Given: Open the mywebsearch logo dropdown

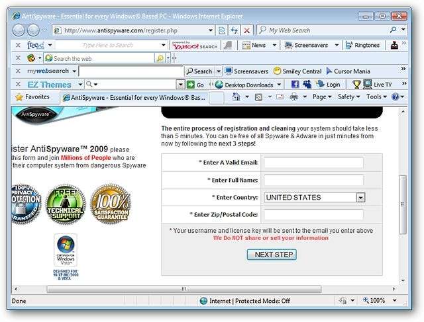Looking at the screenshot, I should [x=74, y=71].
